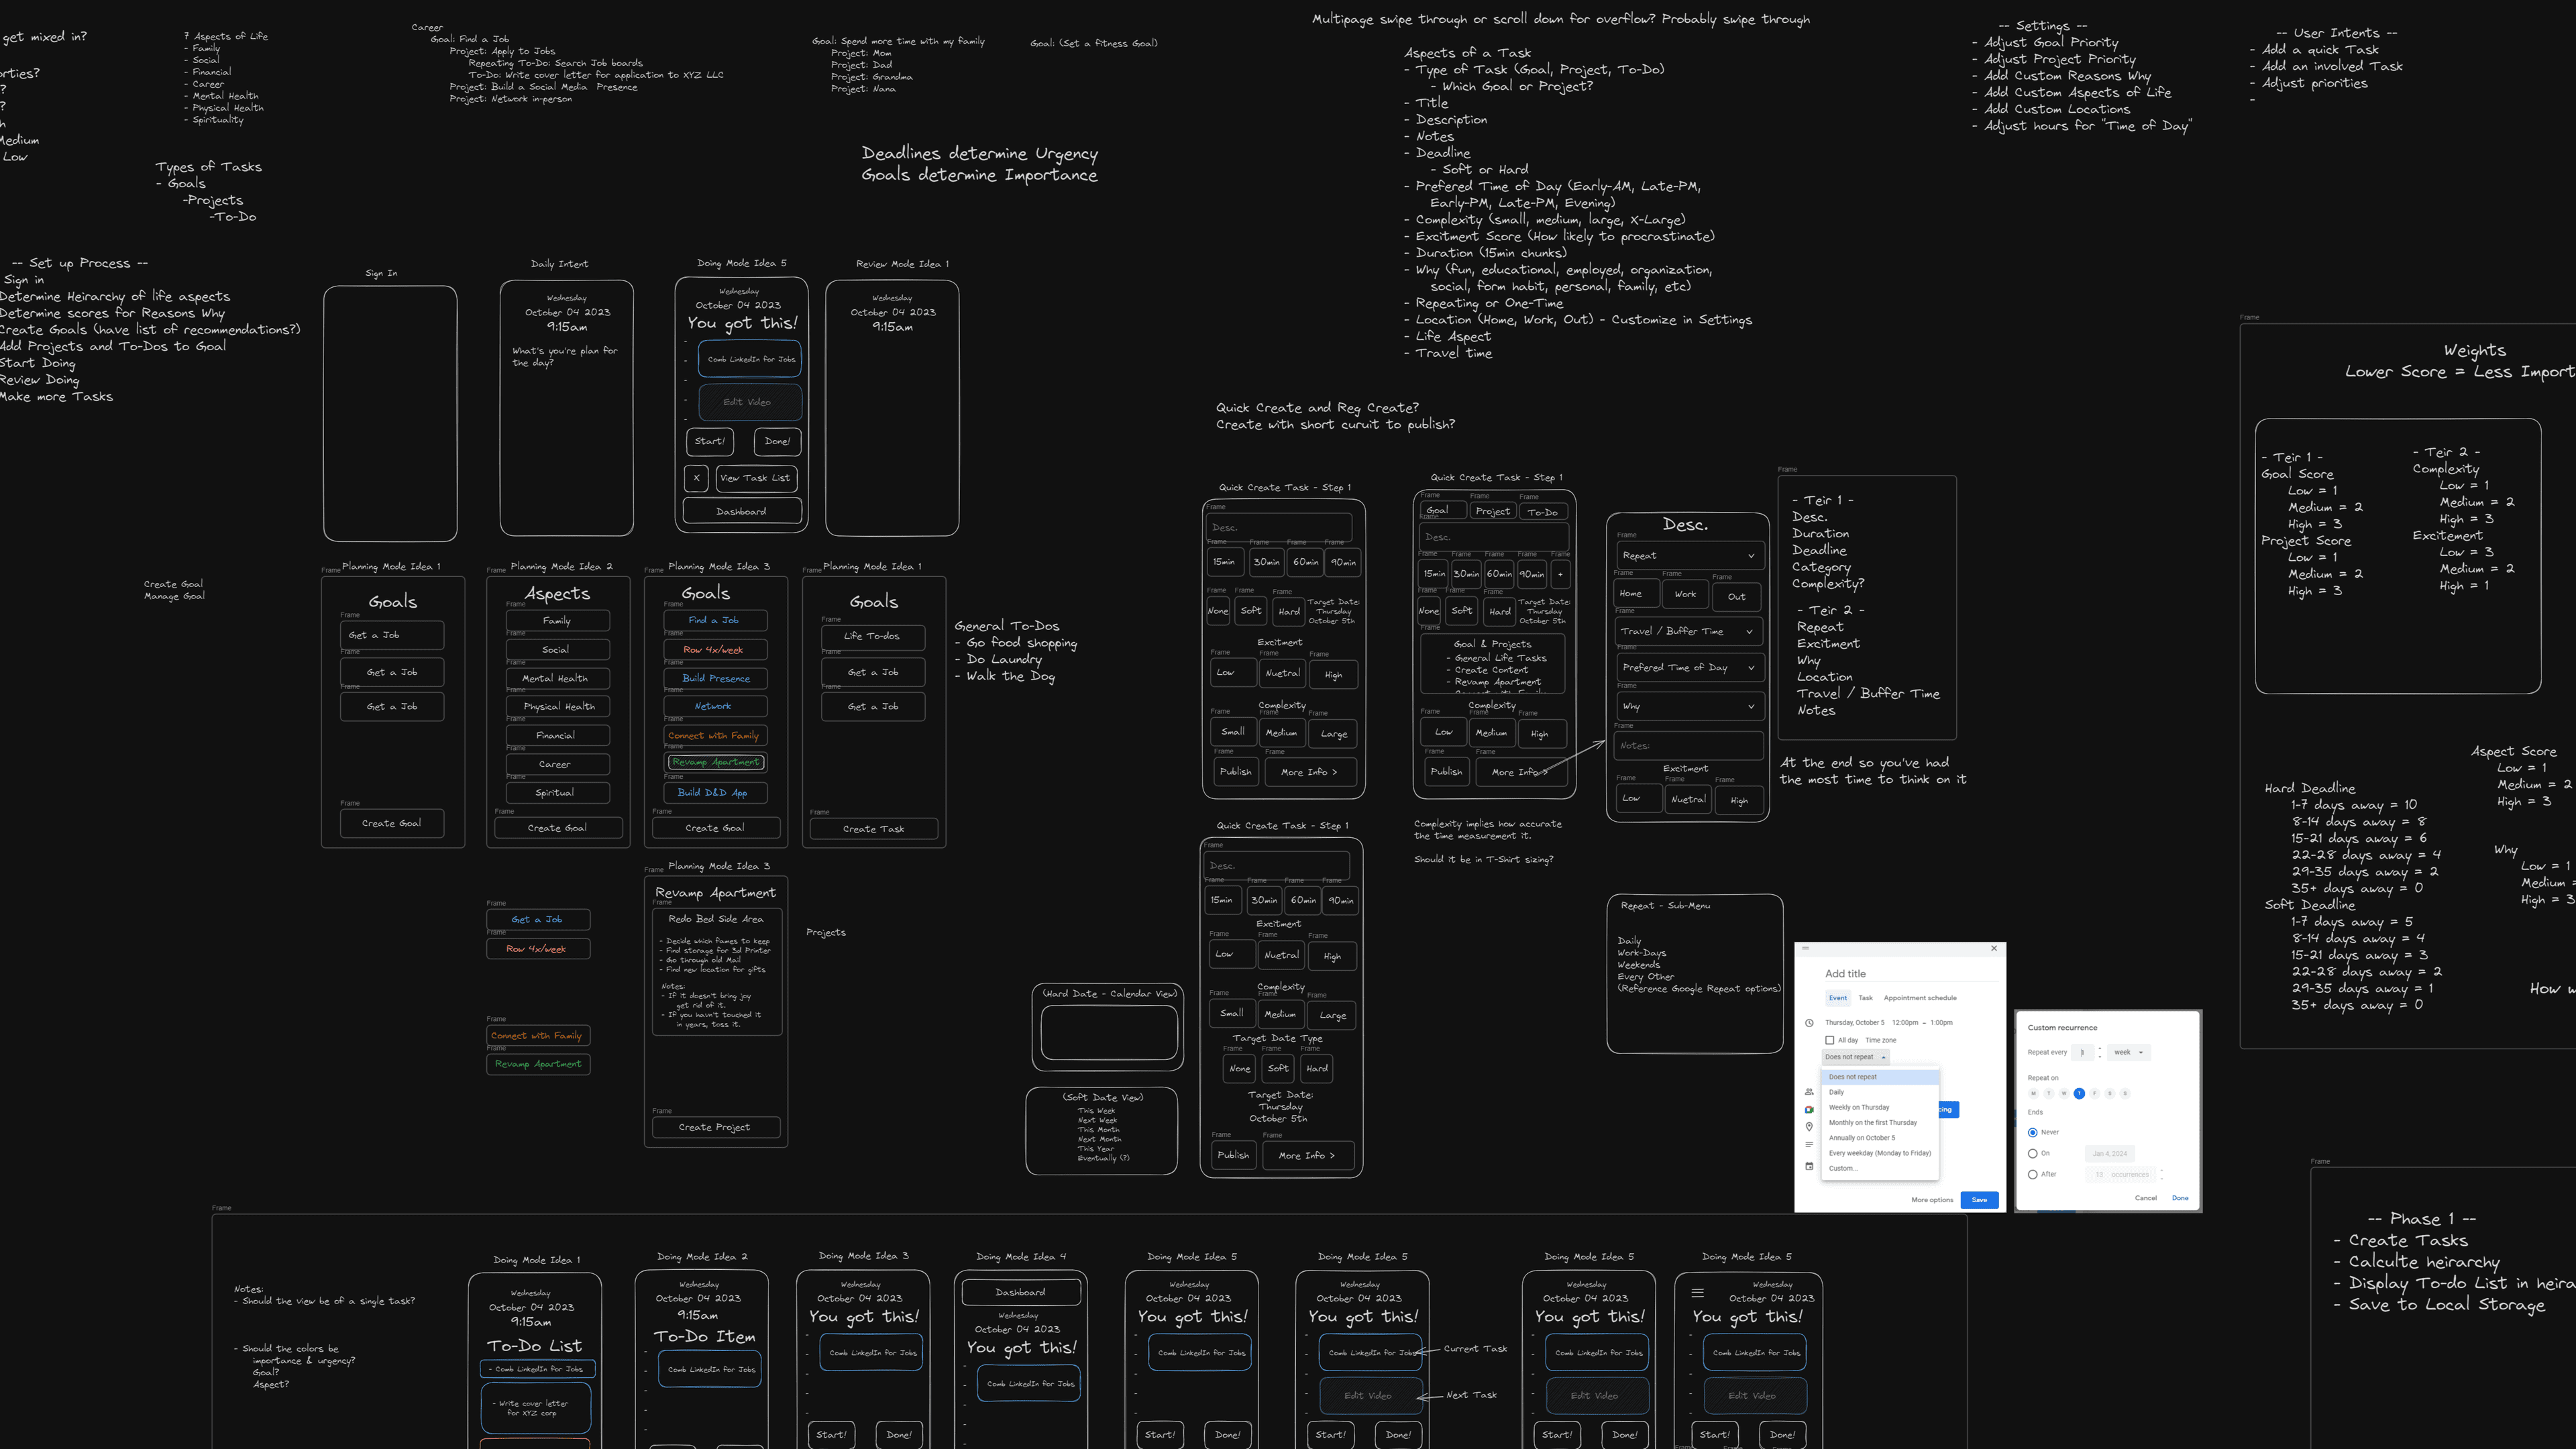The width and height of the screenshot is (2576, 1449).
Task: Select the Appointment schedule tab
Action: [x=1920, y=998]
